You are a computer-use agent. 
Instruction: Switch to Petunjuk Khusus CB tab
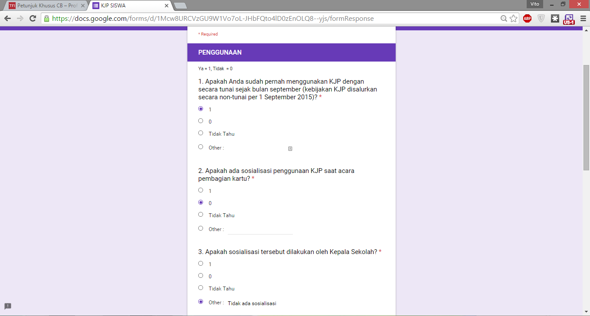pyautogui.click(x=45, y=6)
